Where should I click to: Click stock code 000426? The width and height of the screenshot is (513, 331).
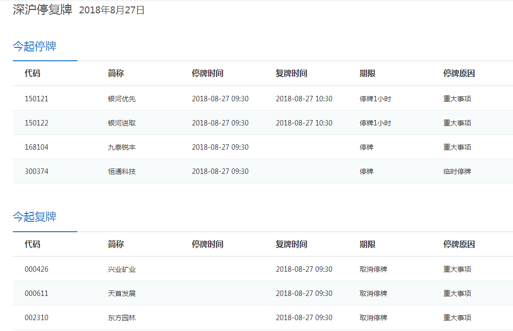pos(37,269)
